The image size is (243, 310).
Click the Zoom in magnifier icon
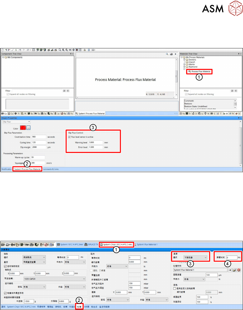pyautogui.click(x=63, y=50)
